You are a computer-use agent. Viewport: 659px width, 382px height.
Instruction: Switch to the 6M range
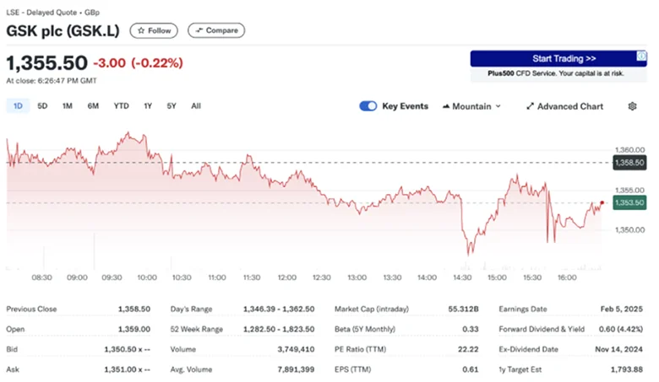(x=93, y=106)
